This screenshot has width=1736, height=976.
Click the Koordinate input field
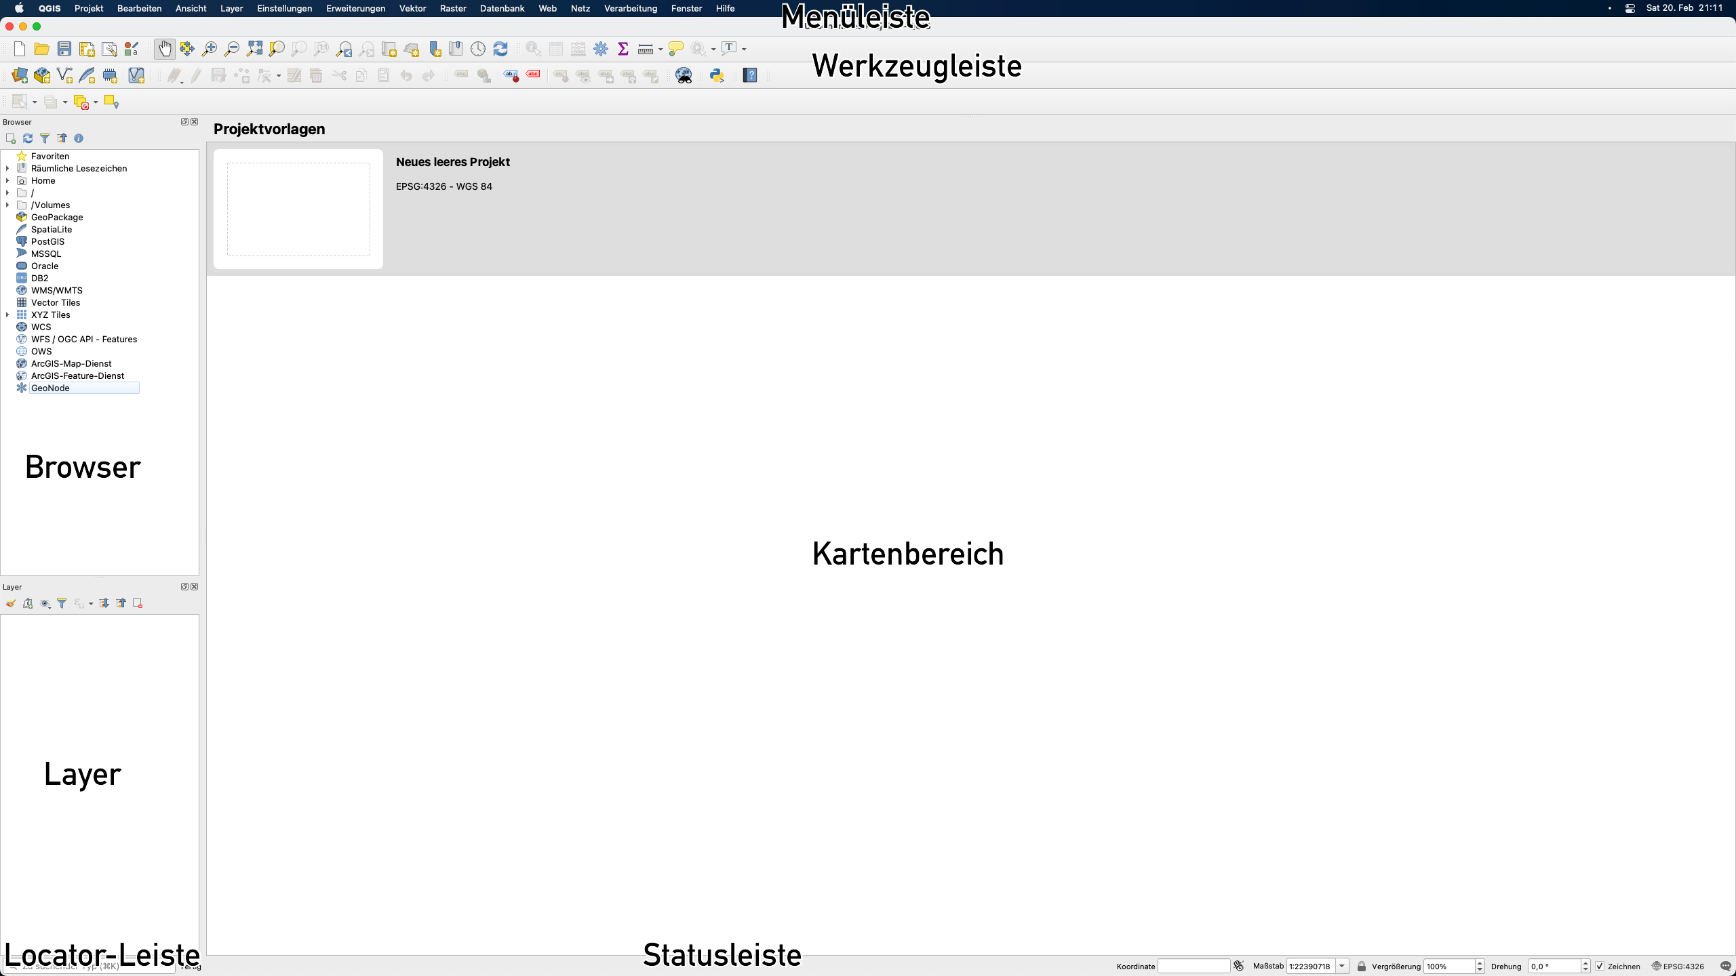point(1193,967)
